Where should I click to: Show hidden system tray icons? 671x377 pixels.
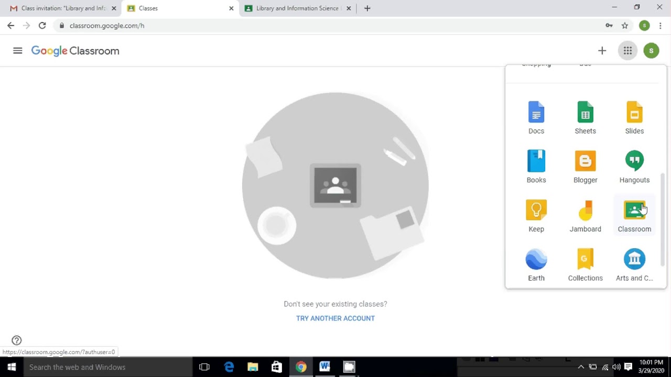[581, 367]
